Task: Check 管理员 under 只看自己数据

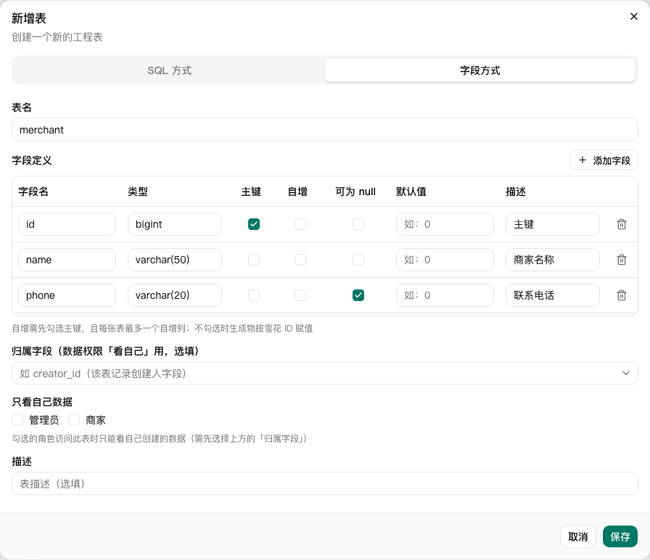Action: (x=17, y=420)
